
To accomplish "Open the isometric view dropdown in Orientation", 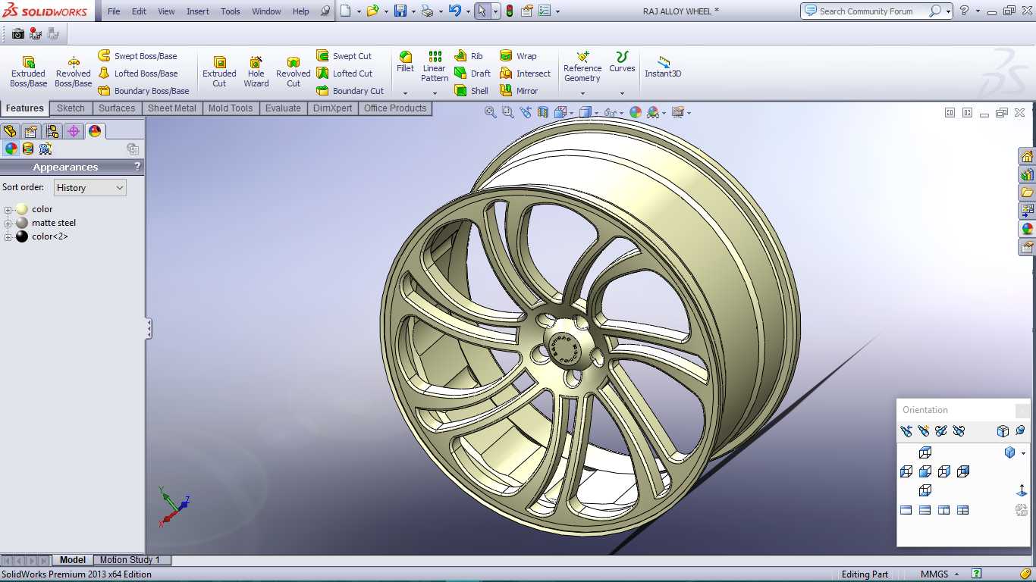I will click(1023, 453).
